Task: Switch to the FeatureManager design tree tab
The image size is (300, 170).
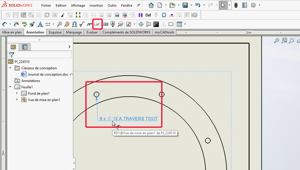Action: [13, 47]
